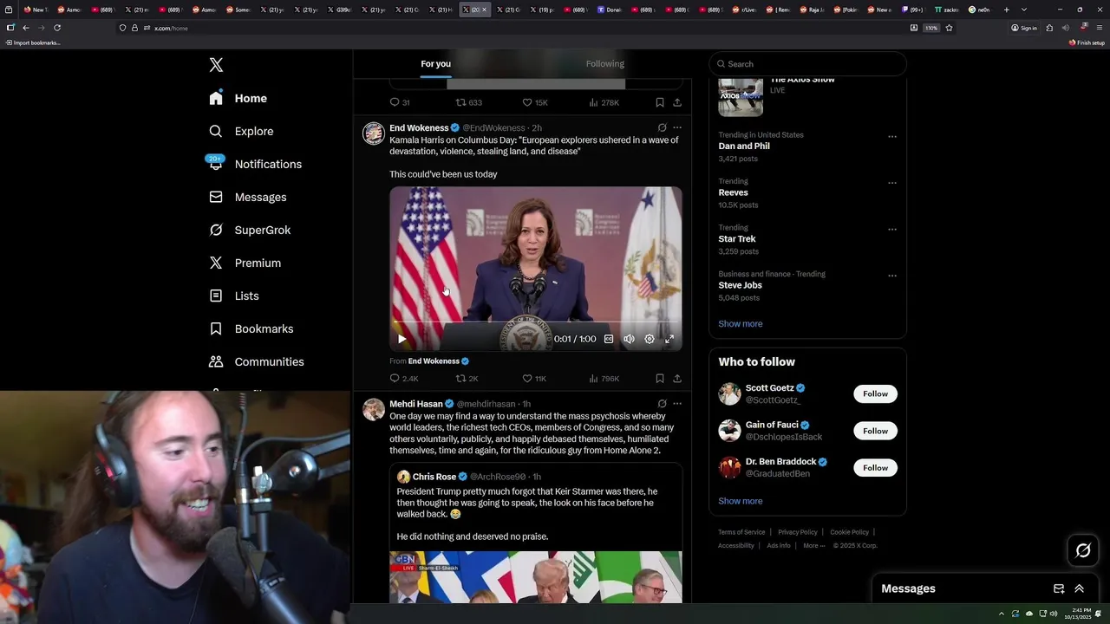Follow Gain of Fauci
1110x624 pixels.
point(875,431)
